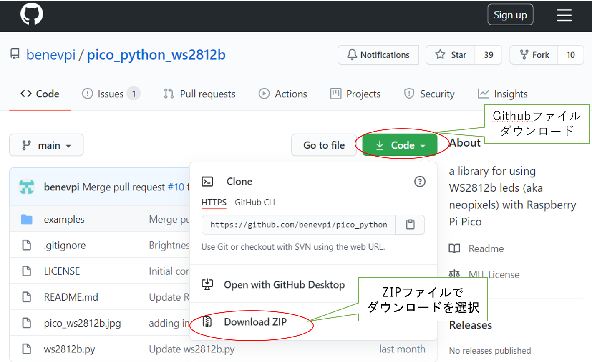Click the examples folder icon
The height and width of the screenshot is (362, 592).
pyautogui.click(x=27, y=219)
